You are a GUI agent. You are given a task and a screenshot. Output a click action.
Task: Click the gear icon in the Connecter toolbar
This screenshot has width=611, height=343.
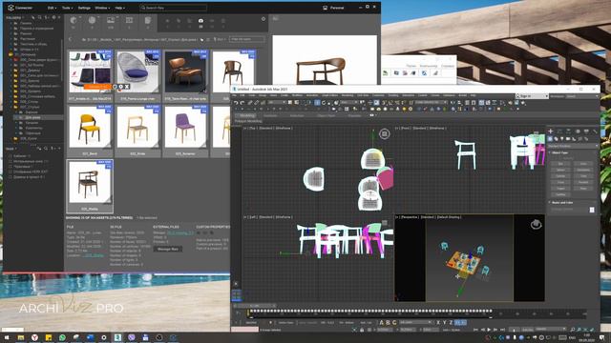point(263,19)
